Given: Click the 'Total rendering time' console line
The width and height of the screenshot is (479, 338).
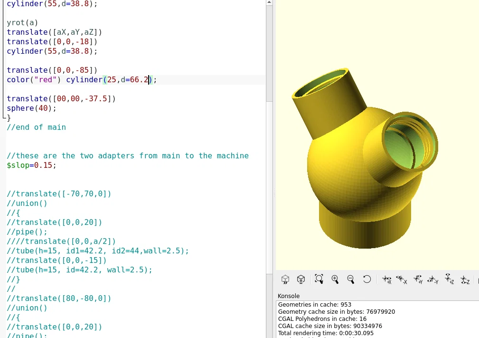Looking at the screenshot, I should tap(326, 333).
